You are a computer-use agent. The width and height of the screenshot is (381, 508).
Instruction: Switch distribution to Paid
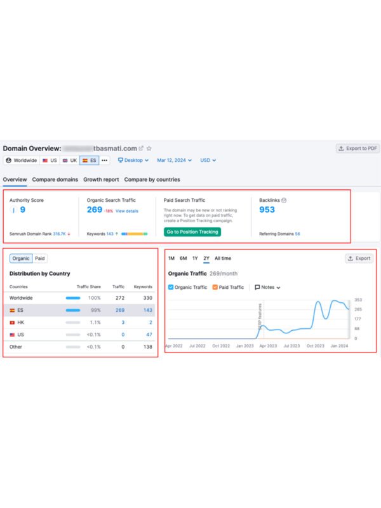40,258
